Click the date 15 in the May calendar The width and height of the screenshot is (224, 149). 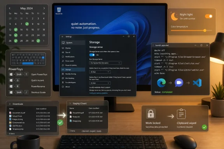27,29
